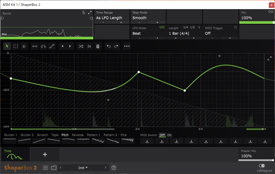
Task: Choose the marquee selection tool
Action: pyautogui.click(x=16, y=46)
